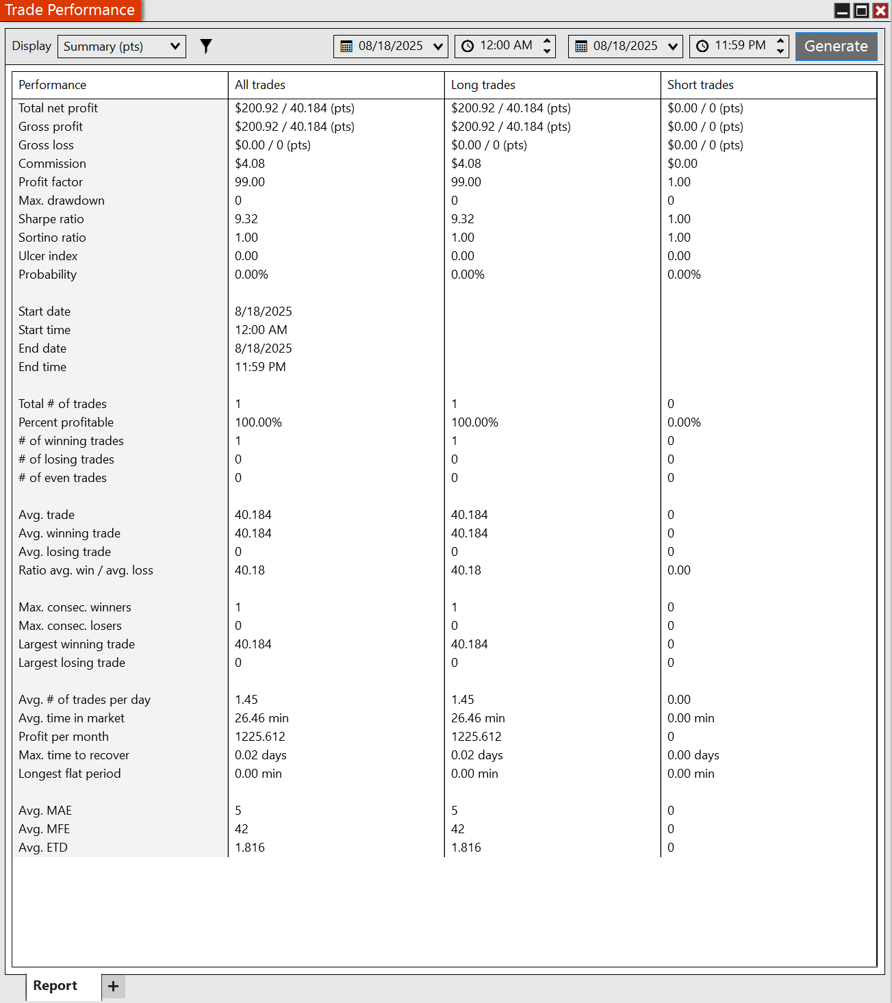The width and height of the screenshot is (892, 1003).
Task: Click the Start date row label
Action: click(44, 312)
